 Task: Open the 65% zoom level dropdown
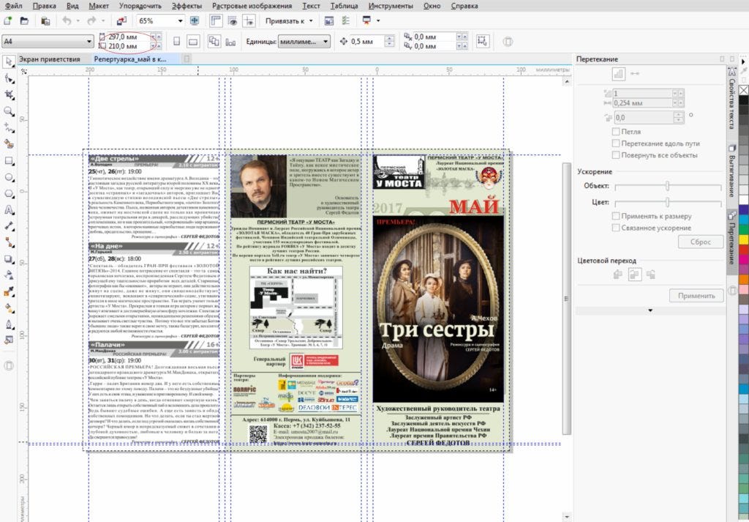[180, 21]
